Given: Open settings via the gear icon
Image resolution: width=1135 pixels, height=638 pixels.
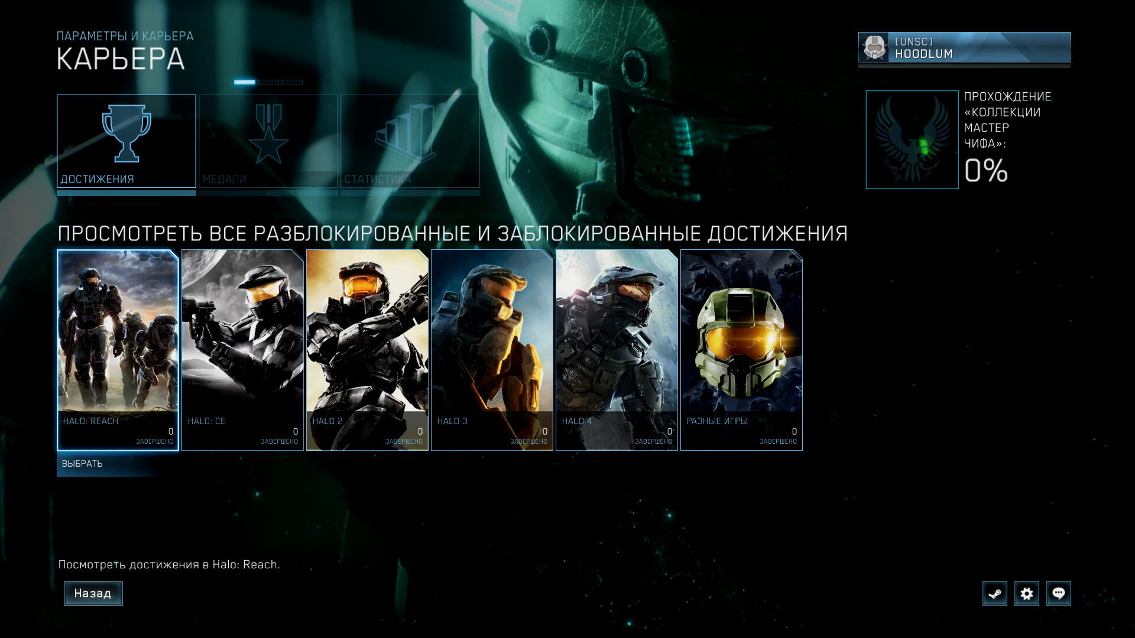Looking at the screenshot, I should click(x=1027, y=594).
